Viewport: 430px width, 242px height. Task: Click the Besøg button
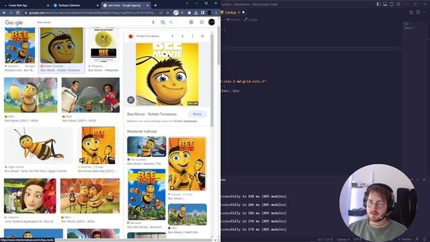tap(197, 114)
